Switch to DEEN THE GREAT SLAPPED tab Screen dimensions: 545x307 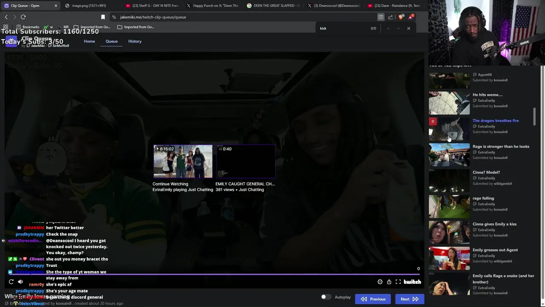point(274,6)
